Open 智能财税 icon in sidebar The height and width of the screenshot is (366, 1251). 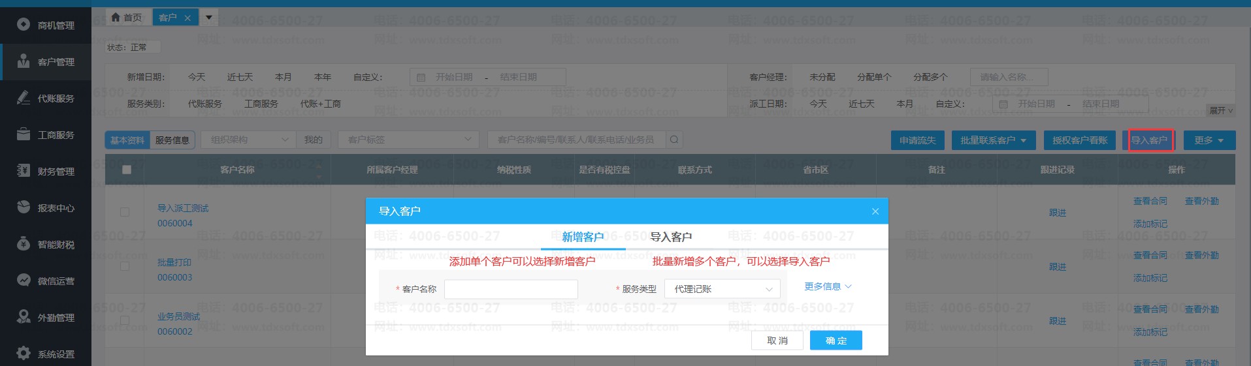click(24, 244)
